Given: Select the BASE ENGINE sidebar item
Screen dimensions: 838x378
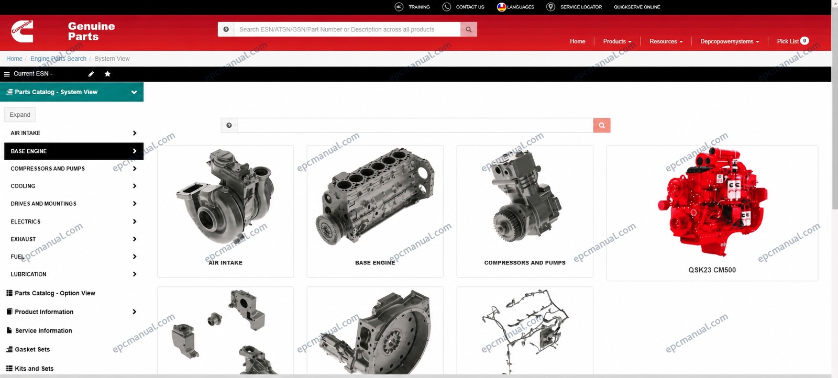Looking at the screenshot, I should tap(73, 151).
